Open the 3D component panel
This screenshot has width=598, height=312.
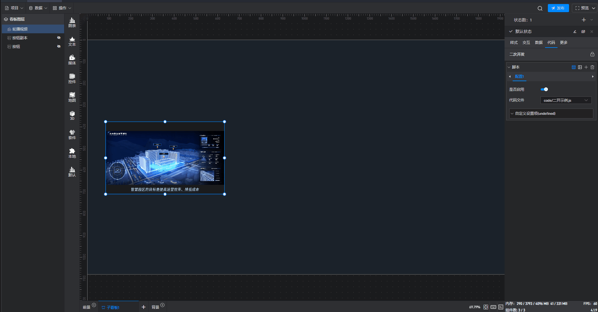pyautogui.click(x=72, y=115)
